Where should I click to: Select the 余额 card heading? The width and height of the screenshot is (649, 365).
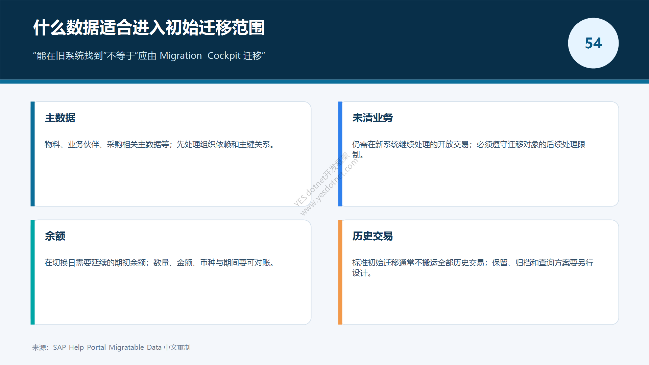[55, 236]
